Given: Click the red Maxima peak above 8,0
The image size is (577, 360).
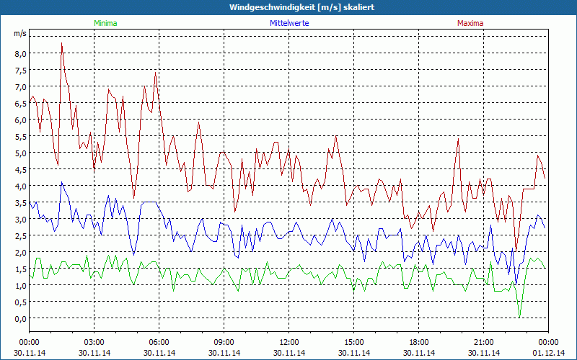Looking at the screenshot, I should tap(62, 44).
